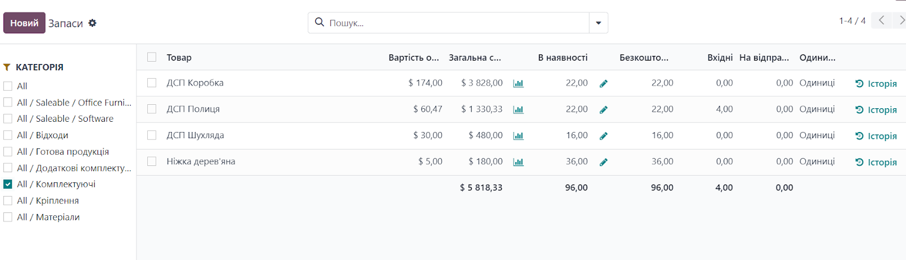Sort by the Товар column header
This screenshot has height=260, width=906.
point(179,58)
